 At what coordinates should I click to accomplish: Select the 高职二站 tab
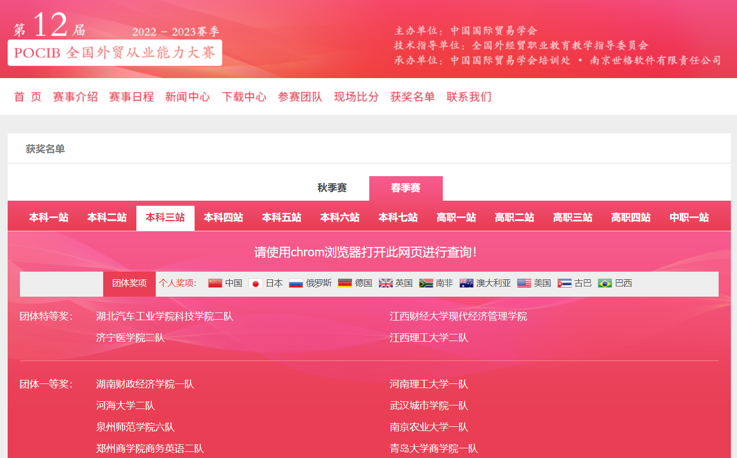coord(515,218)
